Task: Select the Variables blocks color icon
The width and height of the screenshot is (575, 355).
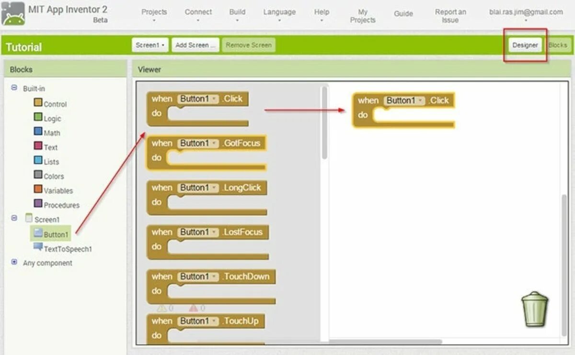Action: coord(38,189)
